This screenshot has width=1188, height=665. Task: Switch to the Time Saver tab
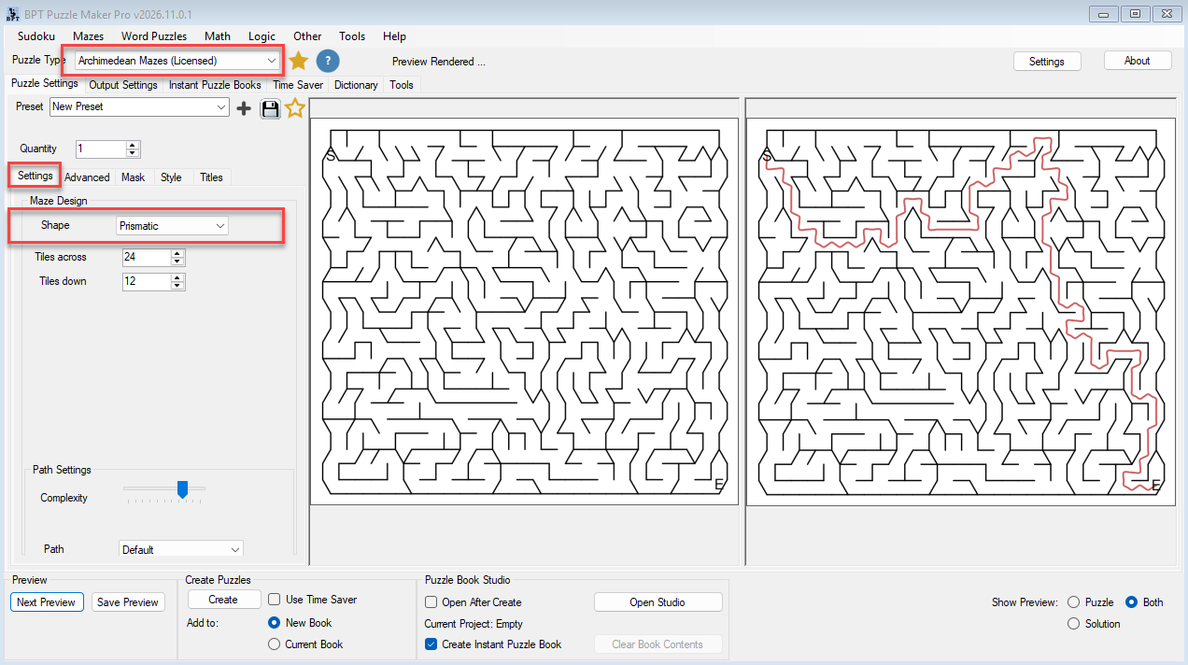(298, 85)
